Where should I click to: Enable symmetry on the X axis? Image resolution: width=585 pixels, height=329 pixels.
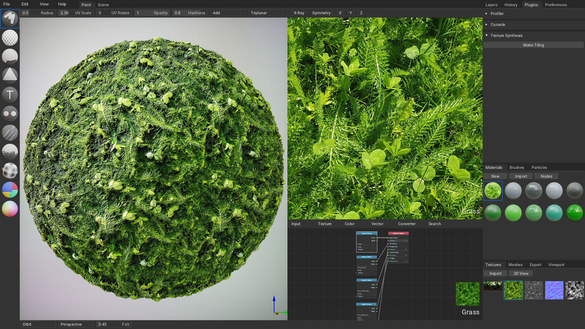[x=335, y=13]
